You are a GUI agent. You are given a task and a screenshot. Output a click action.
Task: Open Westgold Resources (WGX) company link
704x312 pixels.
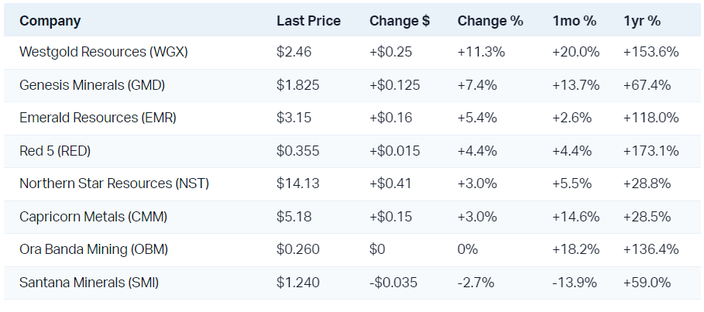[104, 53]
